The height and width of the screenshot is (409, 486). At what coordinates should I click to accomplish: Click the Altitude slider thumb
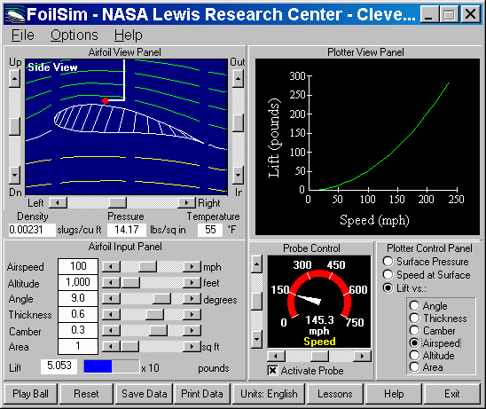(x=131, y=283)
